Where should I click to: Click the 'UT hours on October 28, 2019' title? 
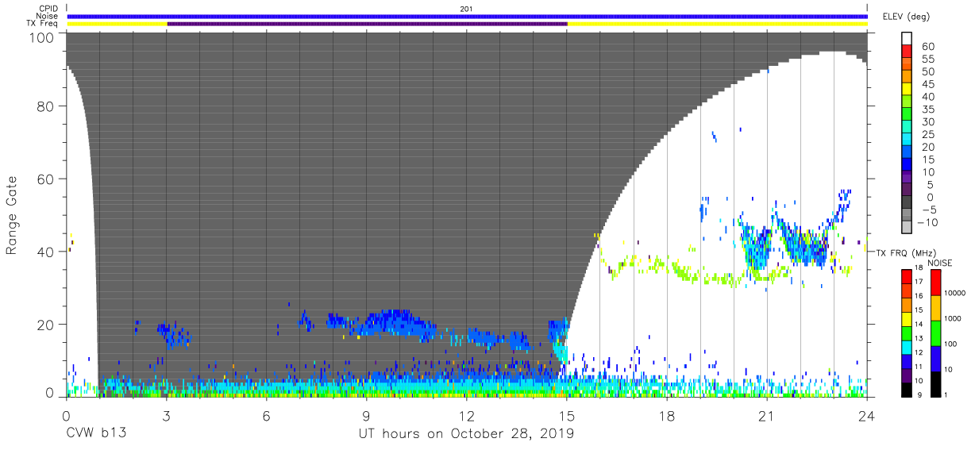click(x=466, y=434)
